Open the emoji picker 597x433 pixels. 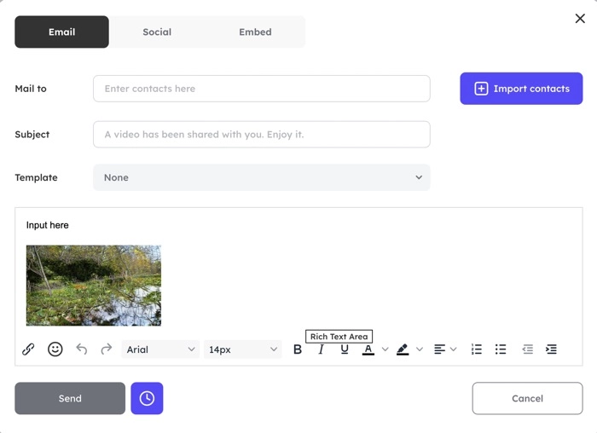[55, 349]
